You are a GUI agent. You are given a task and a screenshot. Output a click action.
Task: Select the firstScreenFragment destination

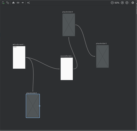(19, 58)
